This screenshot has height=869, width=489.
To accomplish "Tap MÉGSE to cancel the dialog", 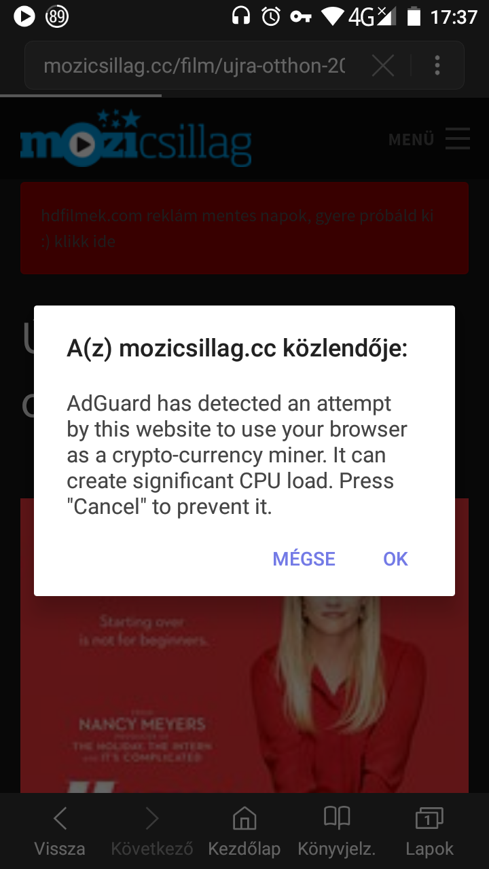I will point(304,559).
